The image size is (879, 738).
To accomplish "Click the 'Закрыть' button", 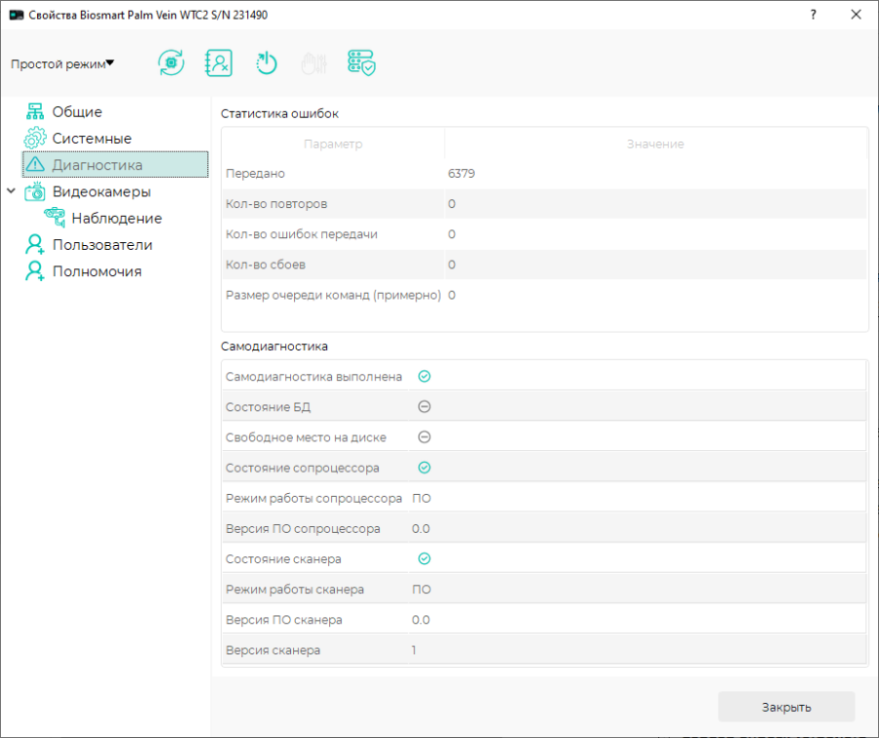I will 786,707.
